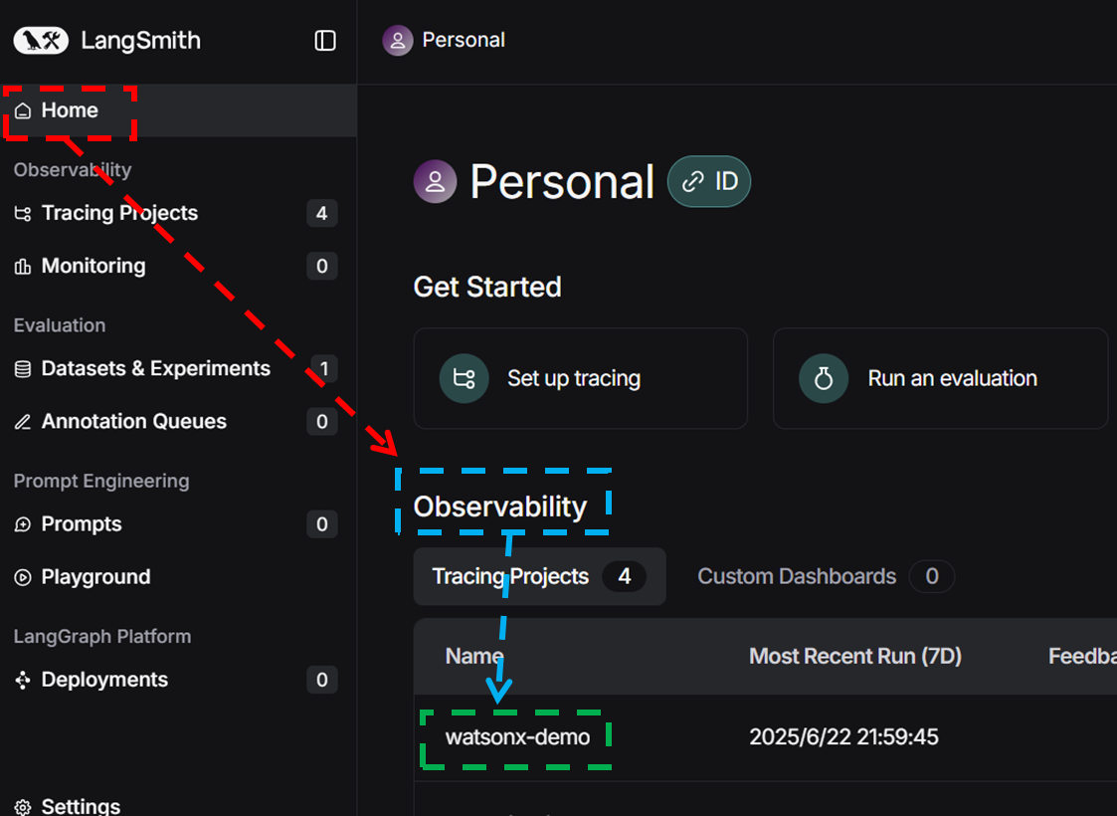
Task: Click the Get Started heading
Action: [487, 288]
